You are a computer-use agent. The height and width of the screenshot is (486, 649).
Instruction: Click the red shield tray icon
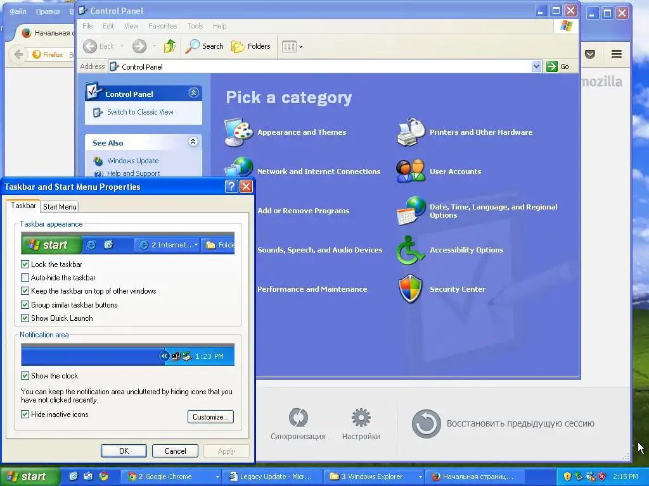coord(602,477)
